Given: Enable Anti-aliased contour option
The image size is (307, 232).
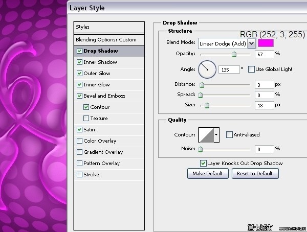Looking at the screenshot, I should click(229, 135).
